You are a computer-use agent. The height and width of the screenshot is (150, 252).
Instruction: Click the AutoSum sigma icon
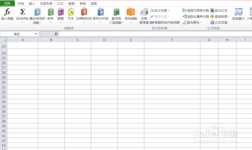pyautogui.click(x=22, y=12)
